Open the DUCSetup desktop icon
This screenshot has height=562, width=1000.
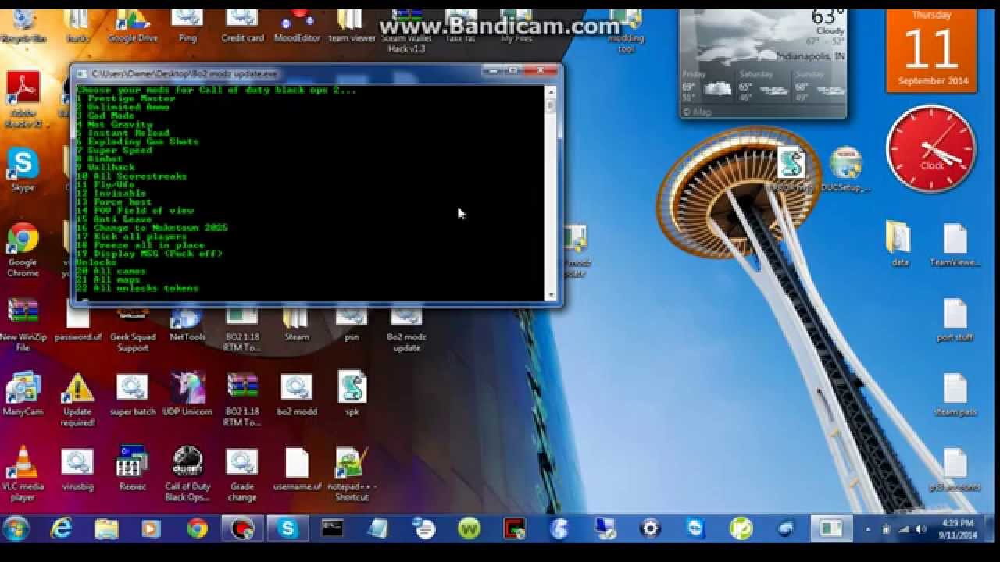[845, 169]
